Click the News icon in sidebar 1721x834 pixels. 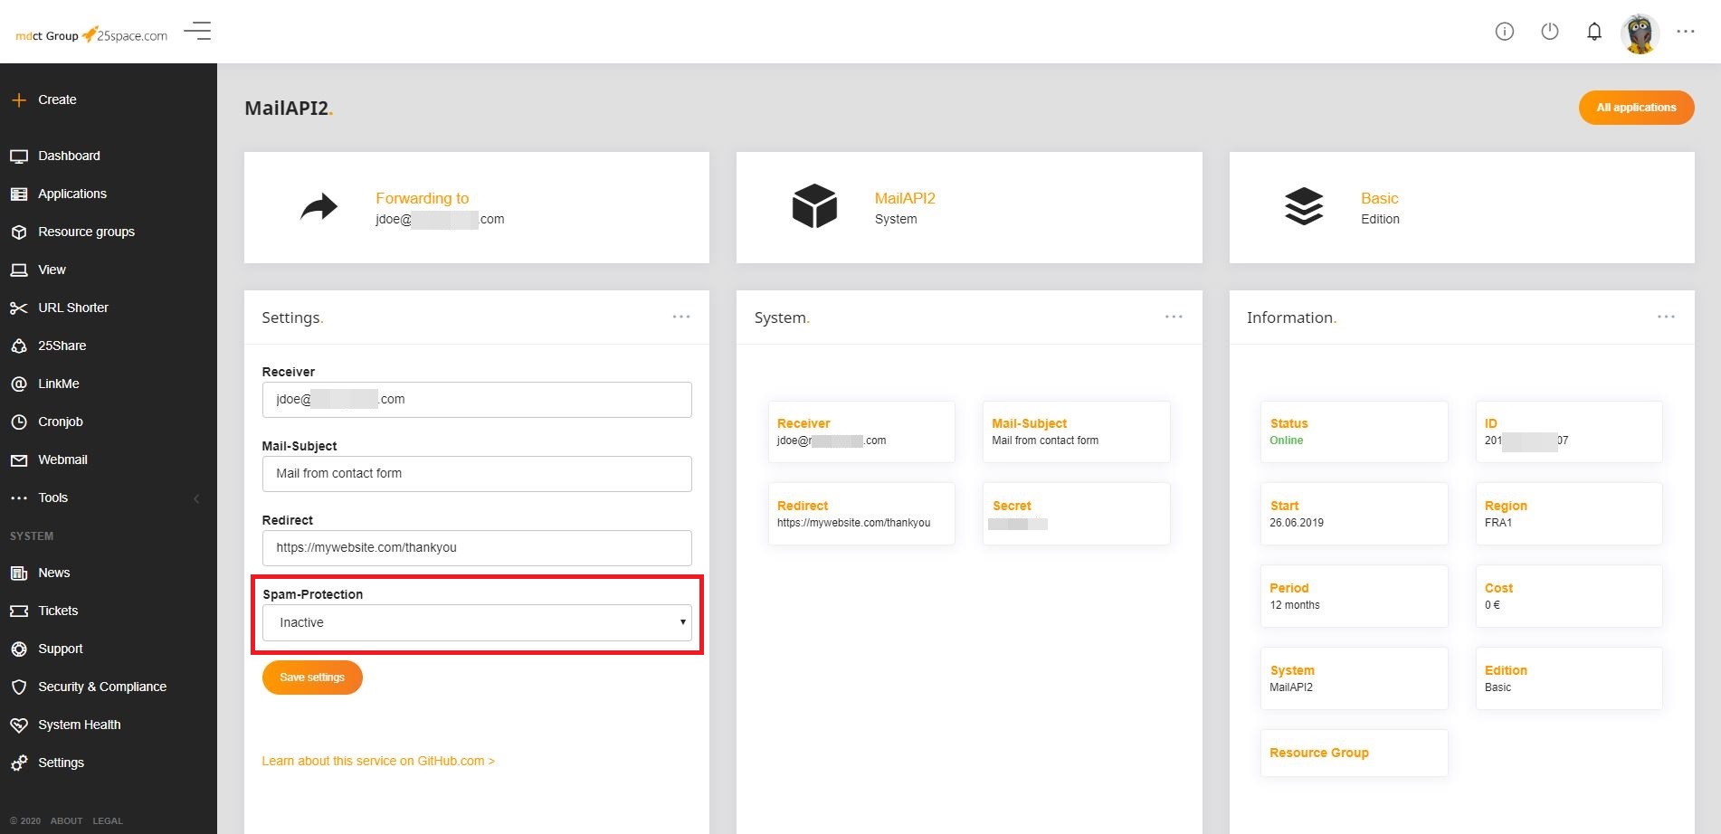click(x=19, y=573)
